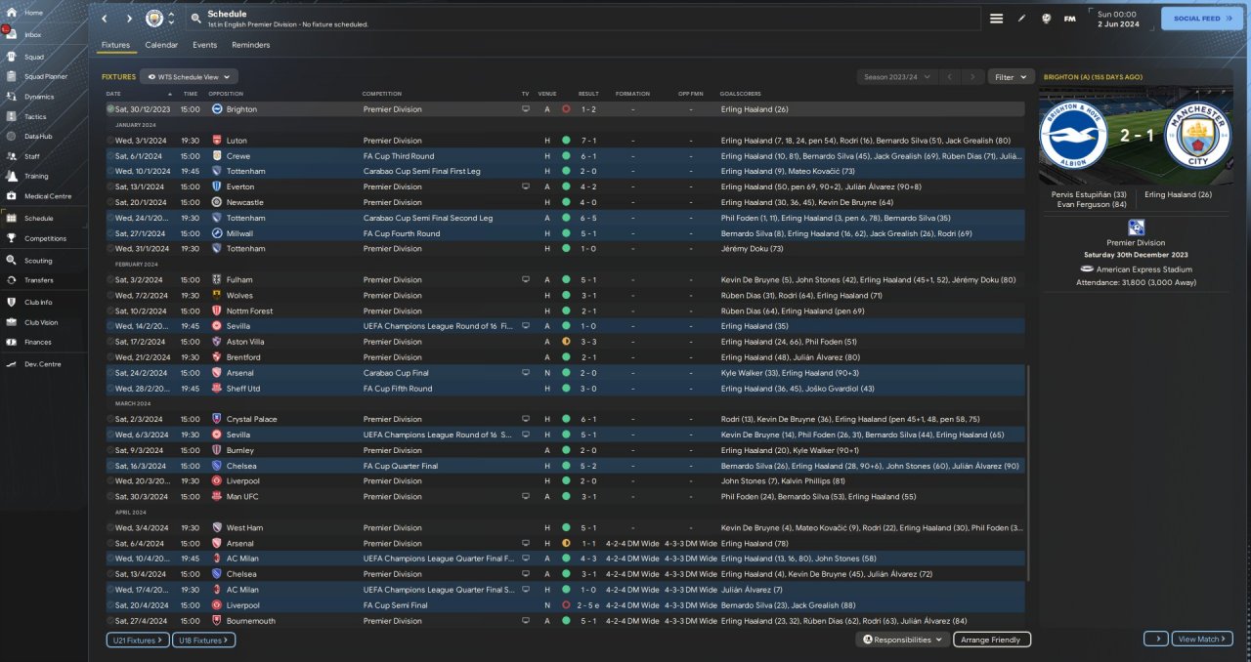Click the Tactics sidebar icon
This screenshot has width=1251, height=662.
(13, 116)
